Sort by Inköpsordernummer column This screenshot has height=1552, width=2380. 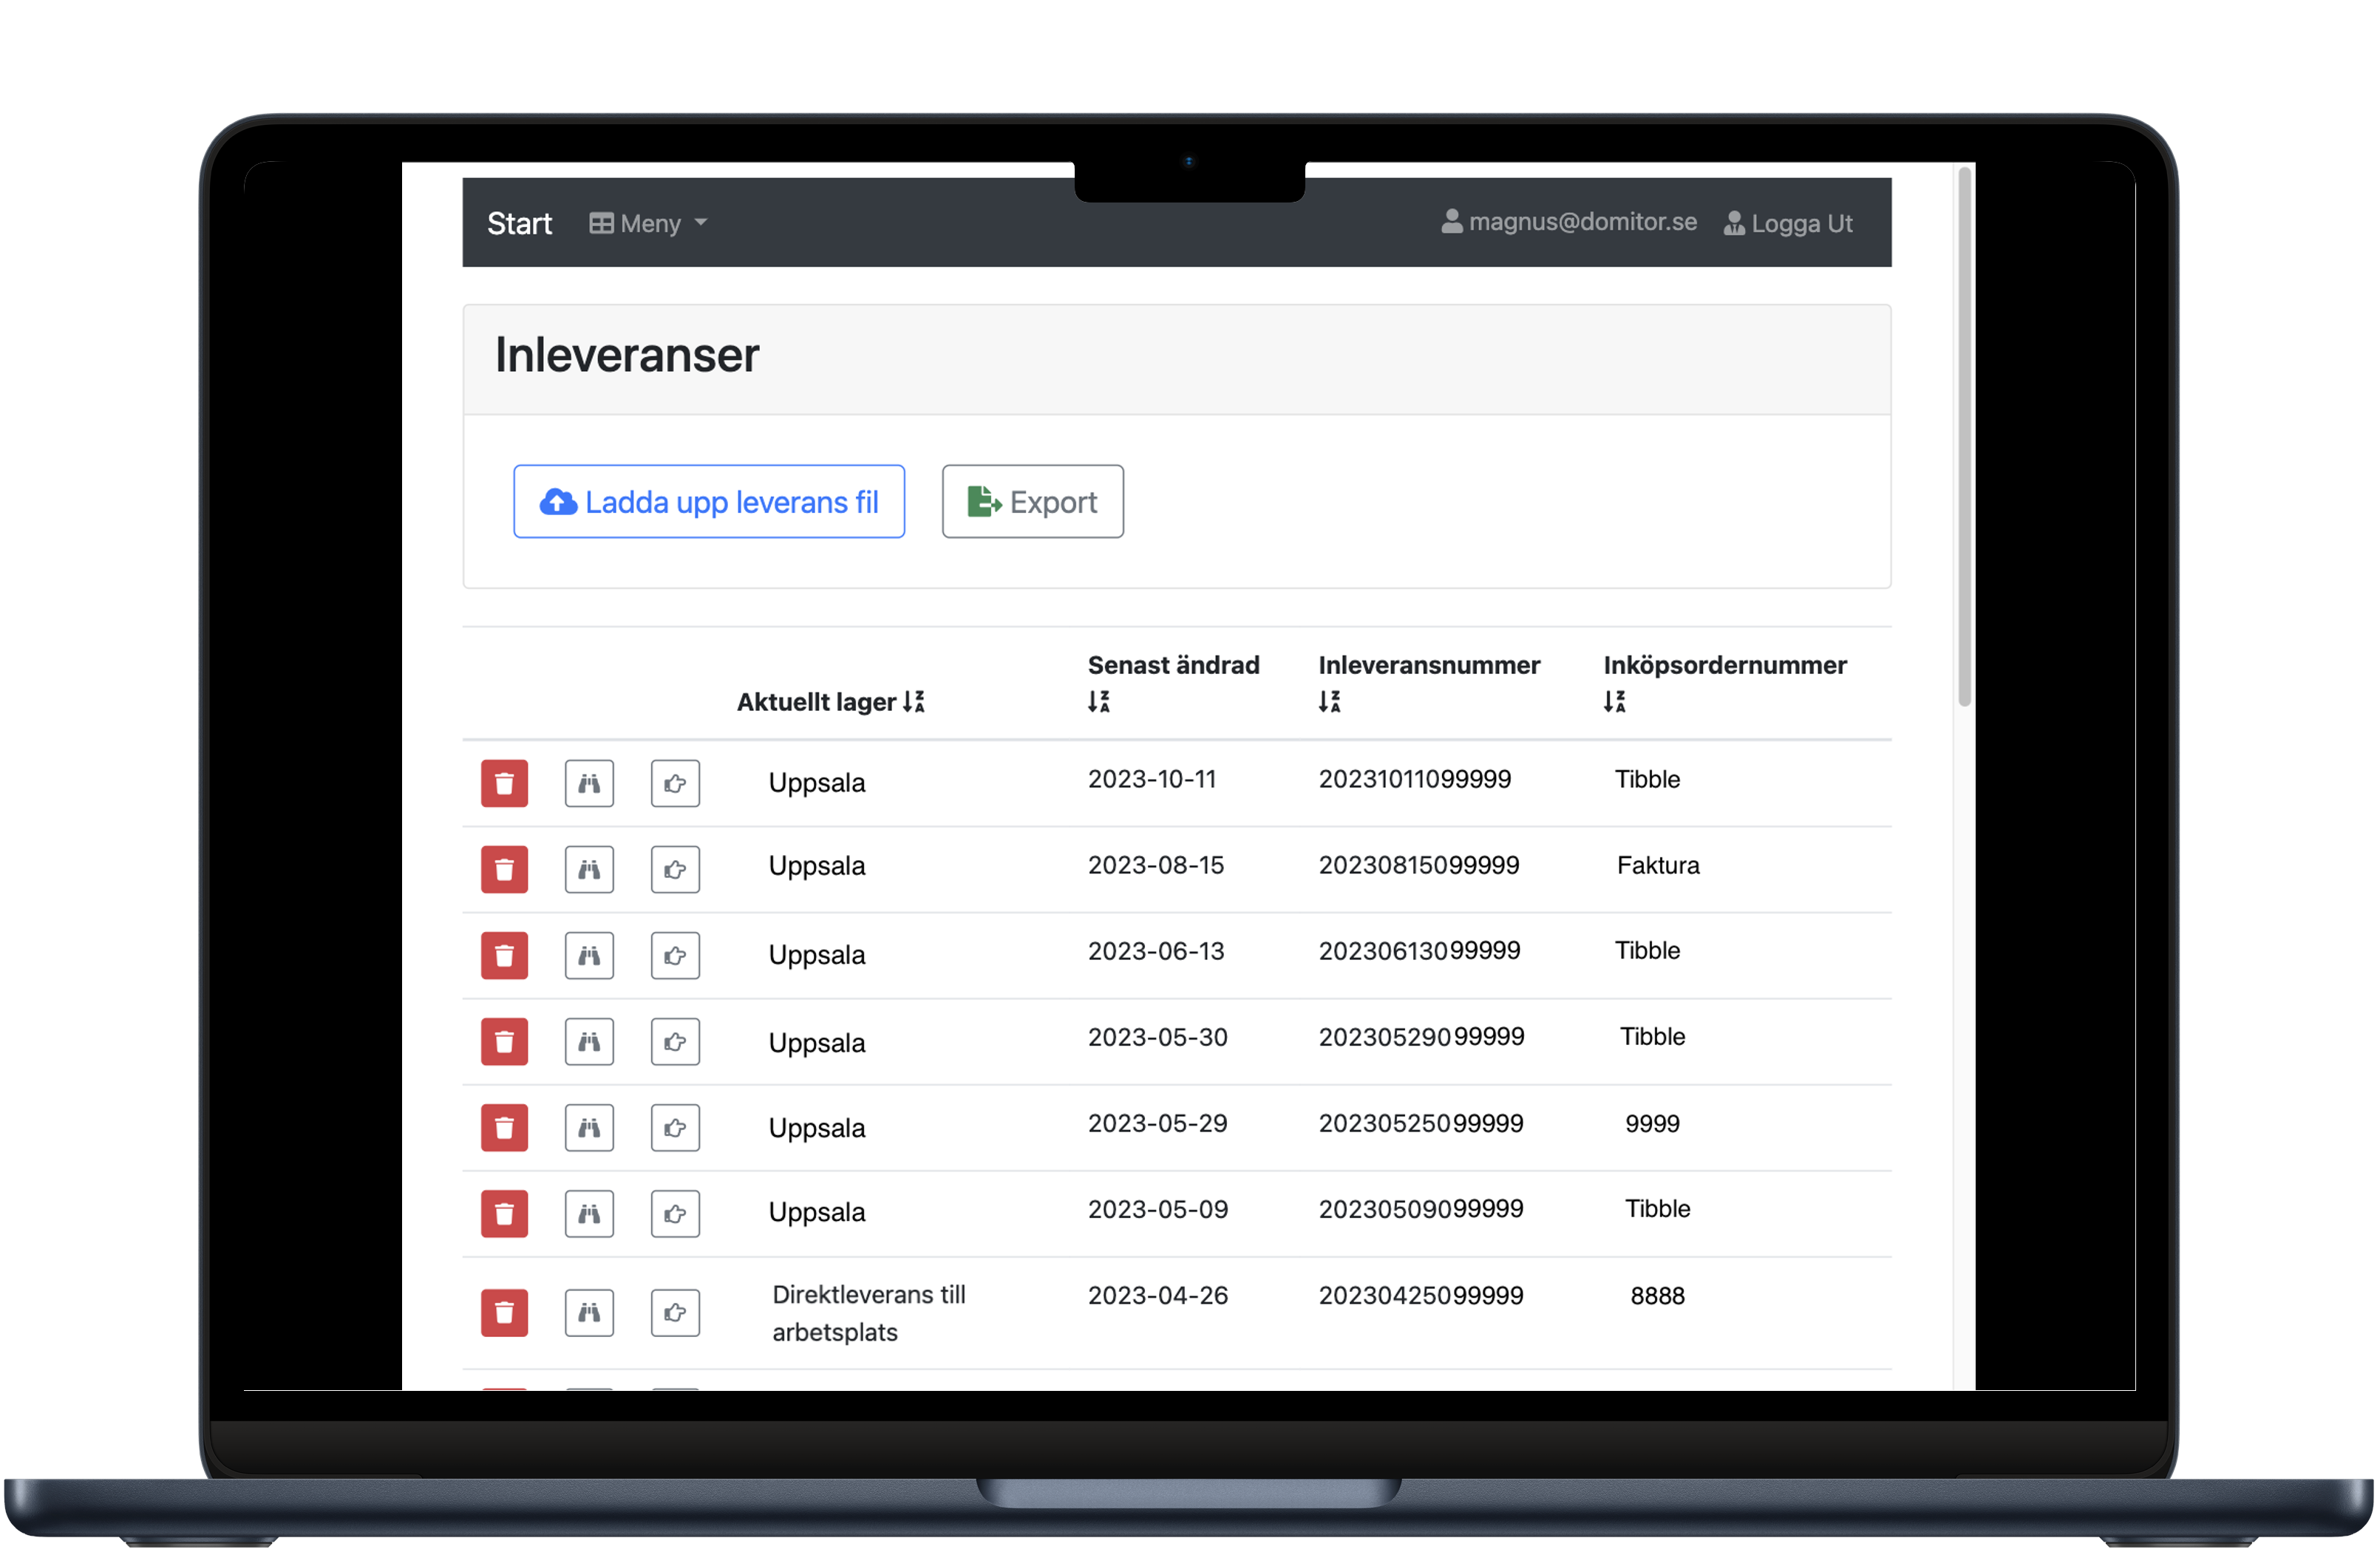(1614, 702)
